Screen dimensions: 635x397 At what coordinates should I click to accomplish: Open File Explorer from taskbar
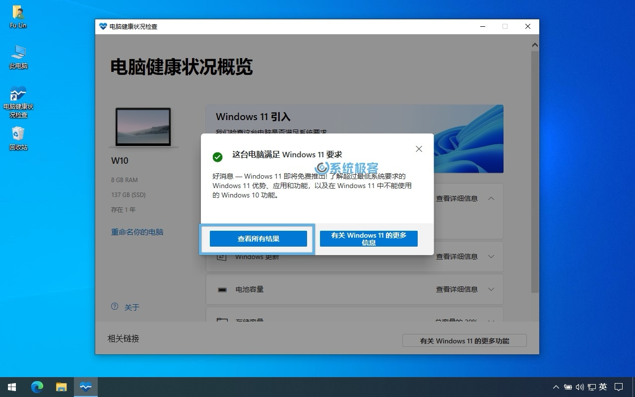61,387
